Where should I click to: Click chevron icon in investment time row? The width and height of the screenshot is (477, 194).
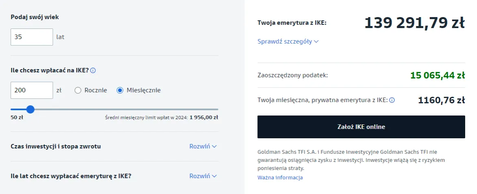coord(214,146)
